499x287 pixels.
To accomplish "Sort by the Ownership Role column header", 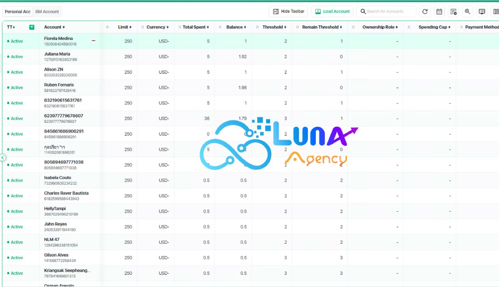I will 380,27.
